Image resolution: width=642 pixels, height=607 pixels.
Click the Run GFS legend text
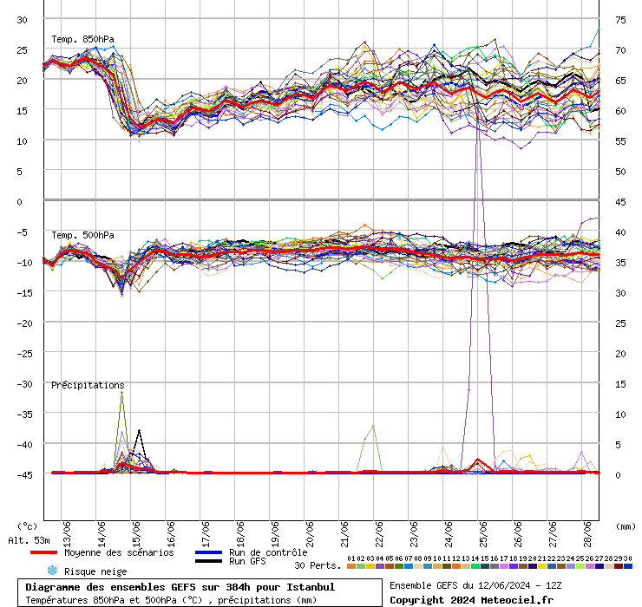coord(247,561)
